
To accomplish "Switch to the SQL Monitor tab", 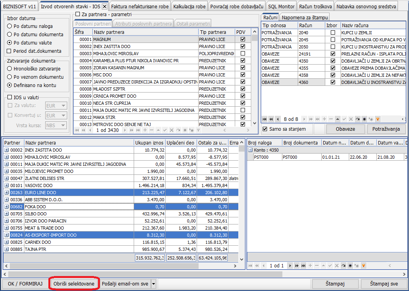I will point(281,6).
